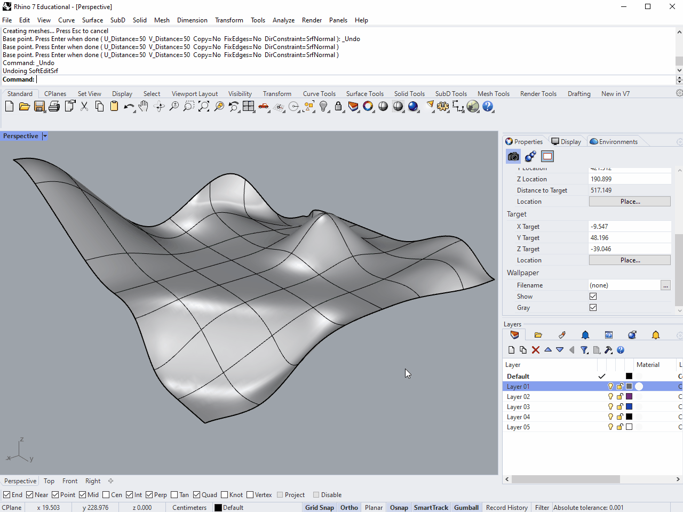Unlock toggle for Layer 02 padlock
The height and width of the screenshot is (512, 683).
tap(620, 397)
